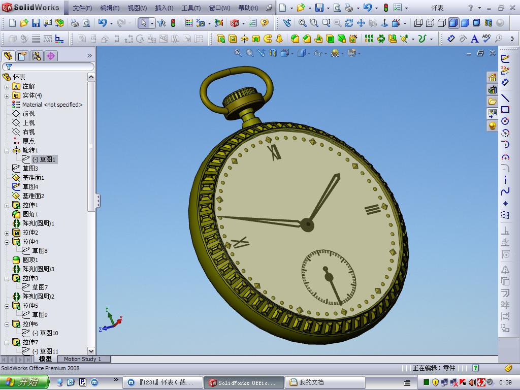The width and height of the screenshot is (520, 390).
Task: Click the Zoom to Fit icon
Action: click(x=302, y=22)
